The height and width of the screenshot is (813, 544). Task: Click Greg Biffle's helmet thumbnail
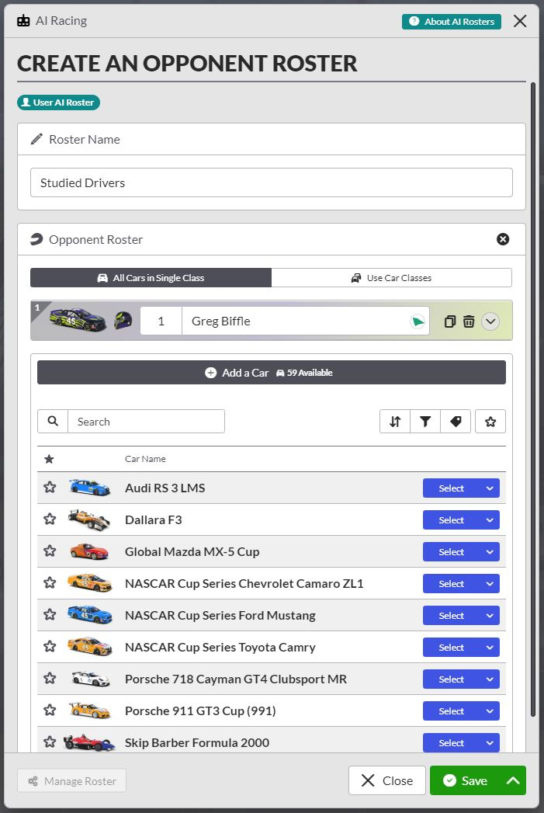(123, 321)
